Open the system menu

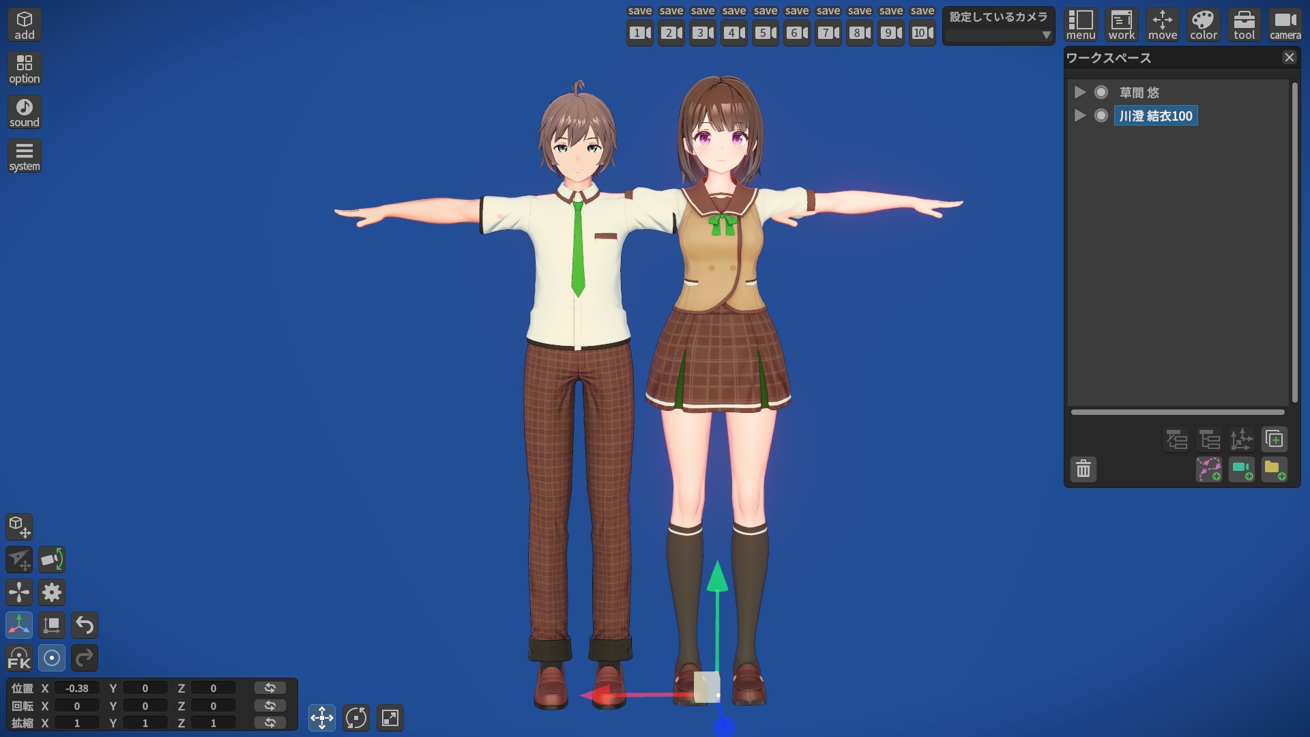coord(25,156)
